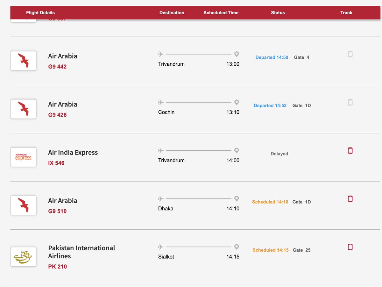Click destination pin icon in G9 442 row
Viewport: 382px width, 287px height.
pos(237,54)
